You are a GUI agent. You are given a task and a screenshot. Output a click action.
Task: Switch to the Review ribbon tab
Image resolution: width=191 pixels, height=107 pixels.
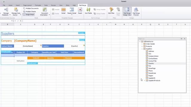tap(53, 5)
